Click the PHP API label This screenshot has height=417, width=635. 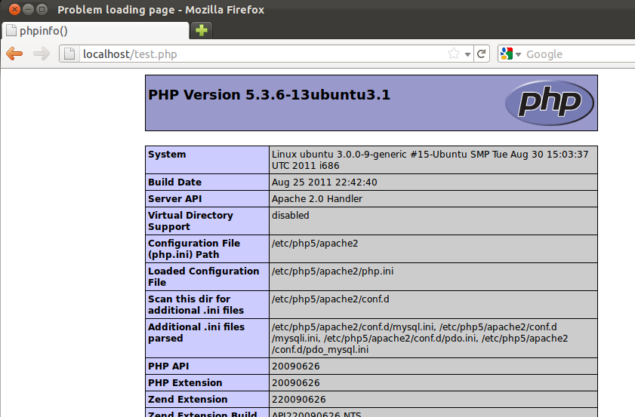168,366
